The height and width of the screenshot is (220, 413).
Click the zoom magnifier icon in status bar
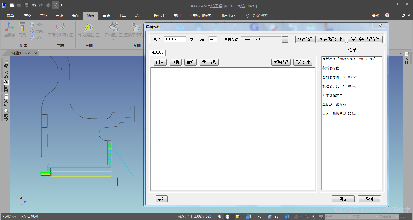(x=220, y=216)
